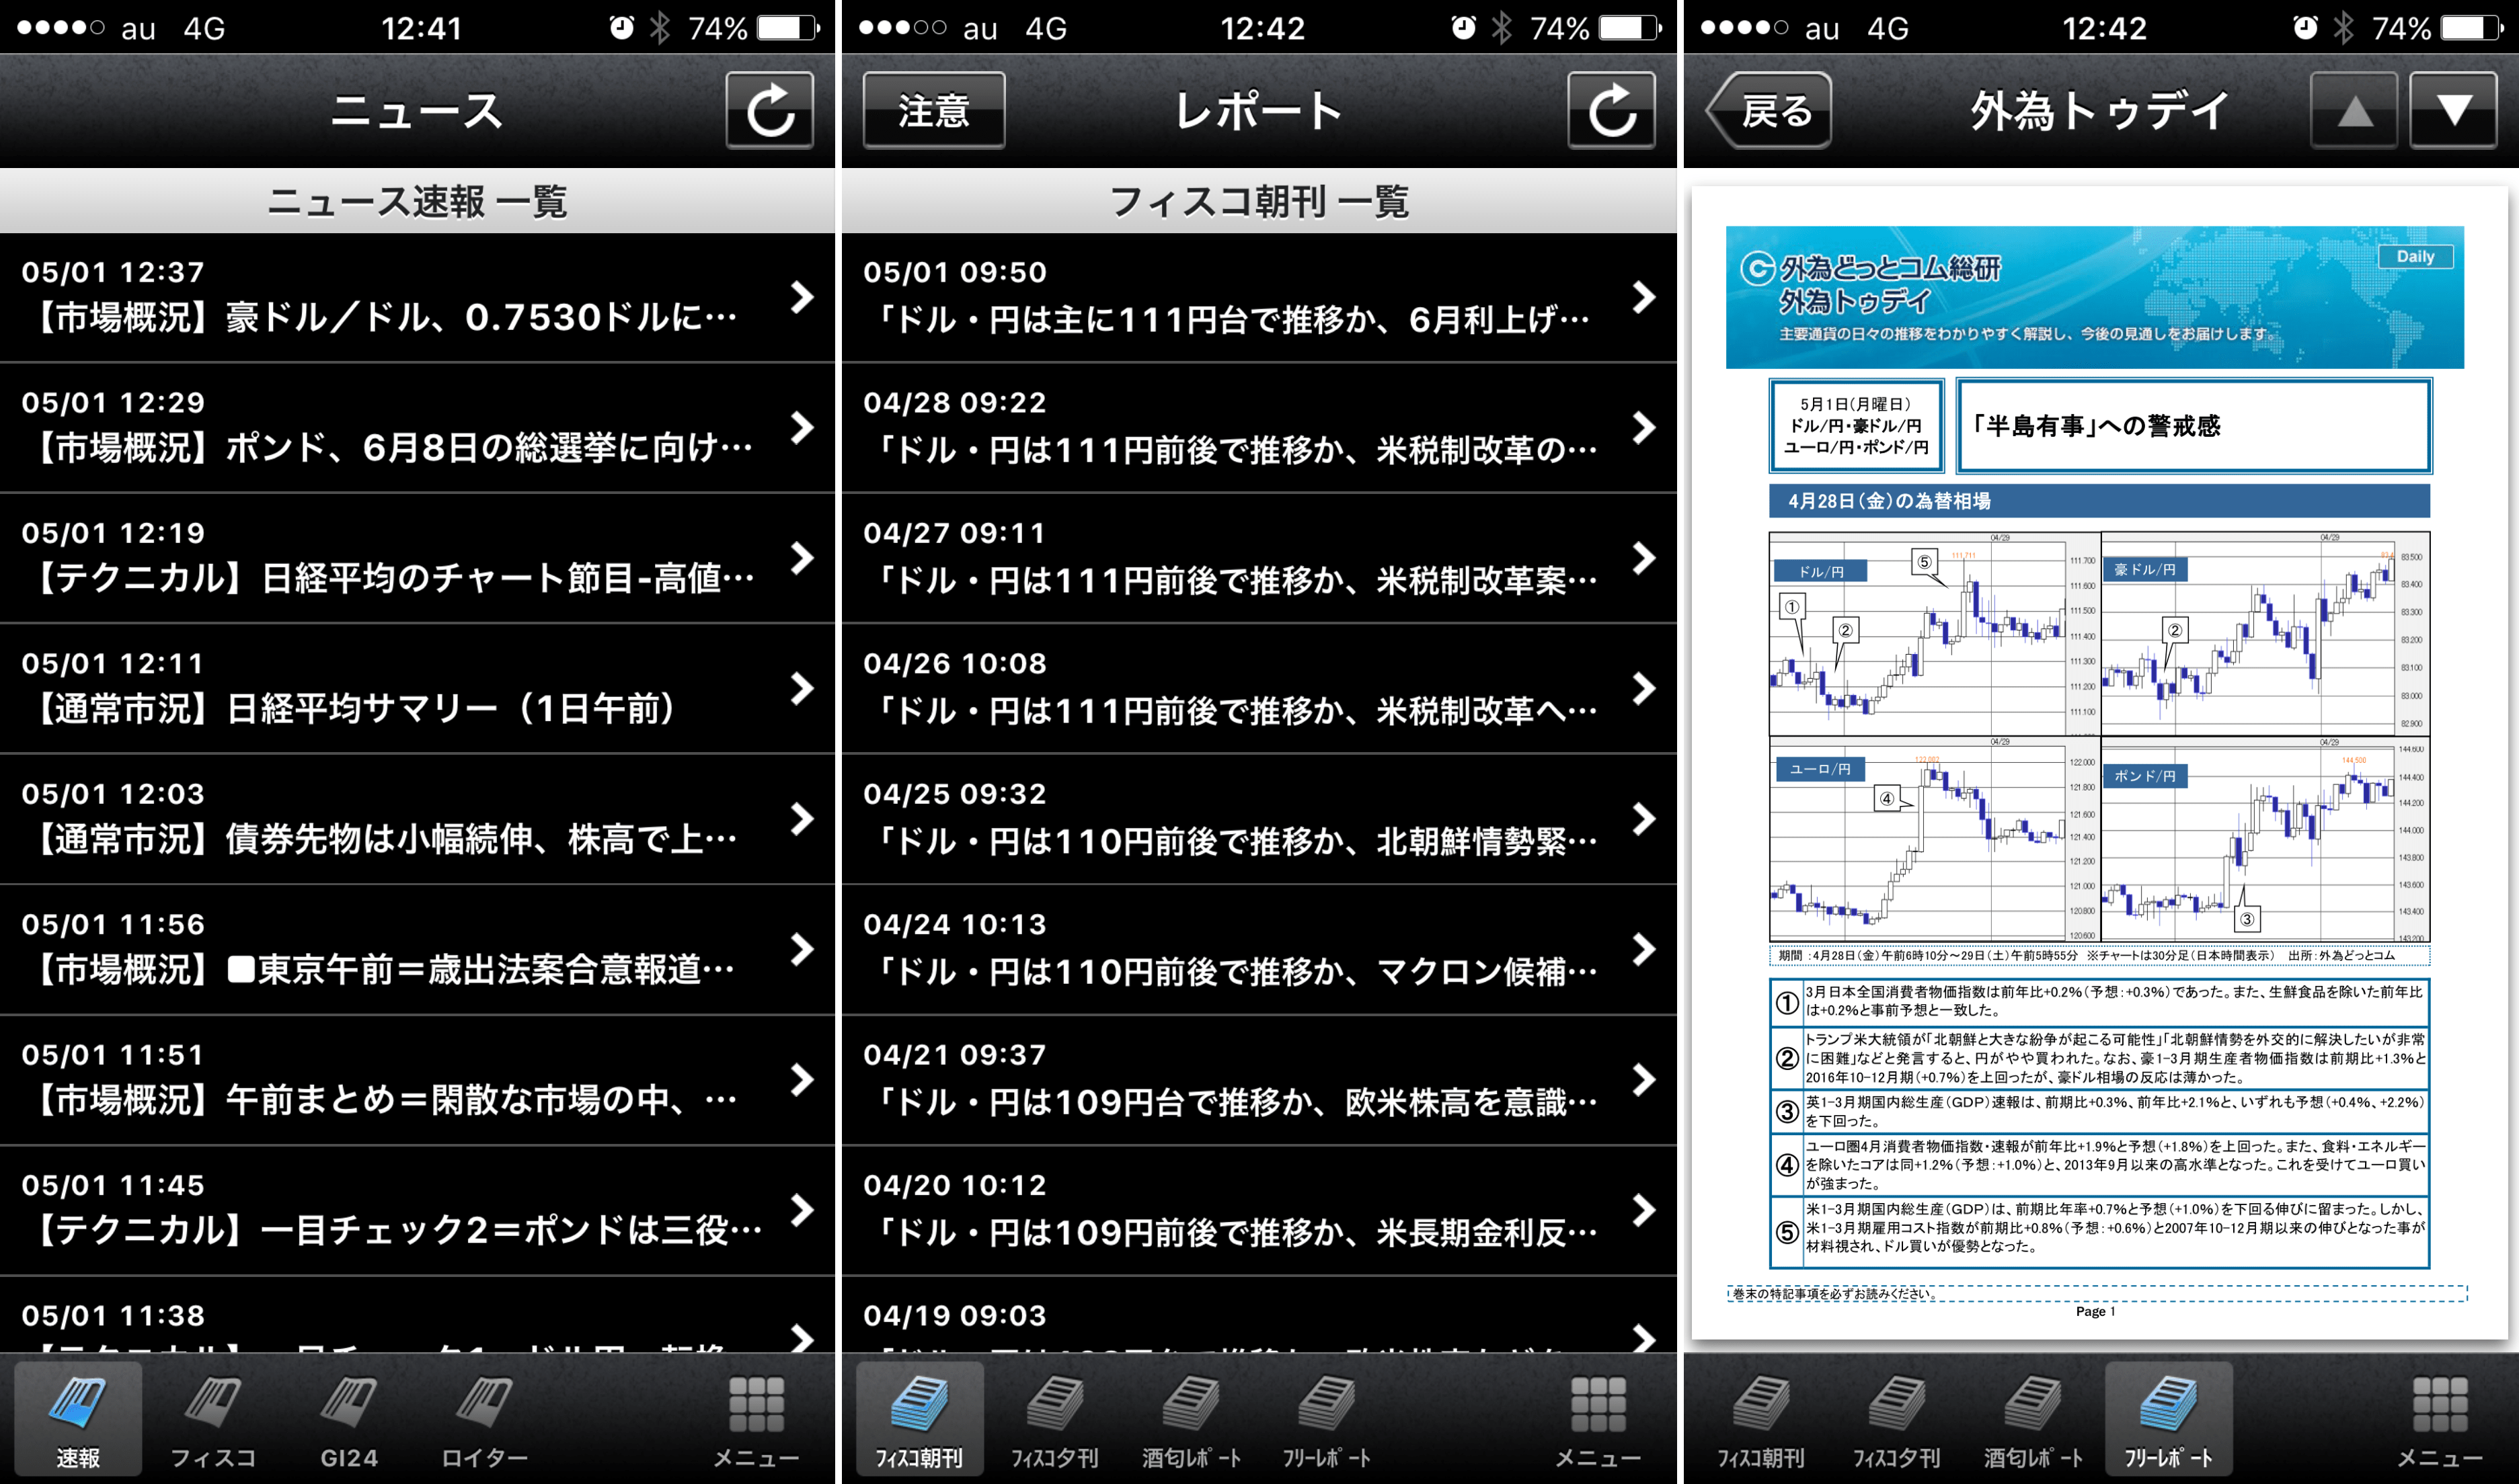Image resolution: width=2519 pixels, height=1484 pixels.
Task: Tap the 「半島有事」への警戒感 headline box
Action: pos(2194,425)
